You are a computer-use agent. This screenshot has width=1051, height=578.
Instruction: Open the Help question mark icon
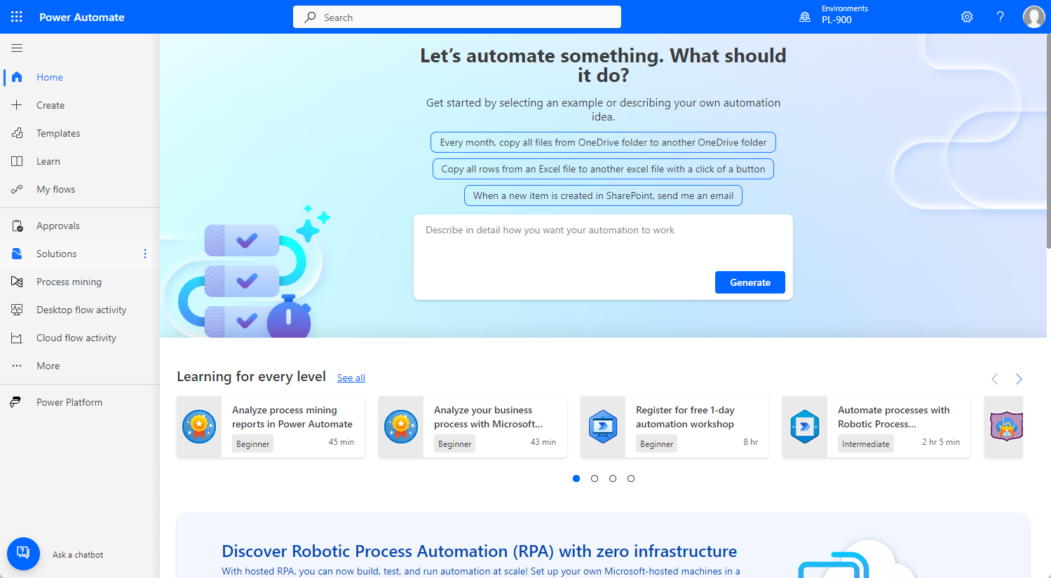coord(1001,17)
